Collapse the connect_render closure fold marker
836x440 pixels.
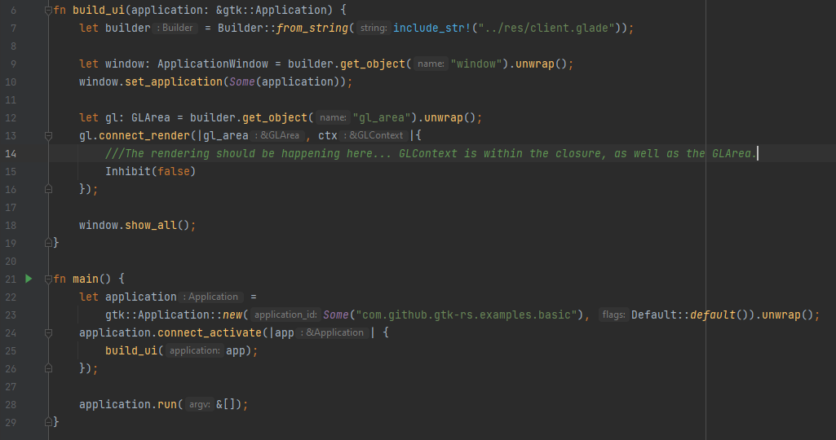point(48,135)
